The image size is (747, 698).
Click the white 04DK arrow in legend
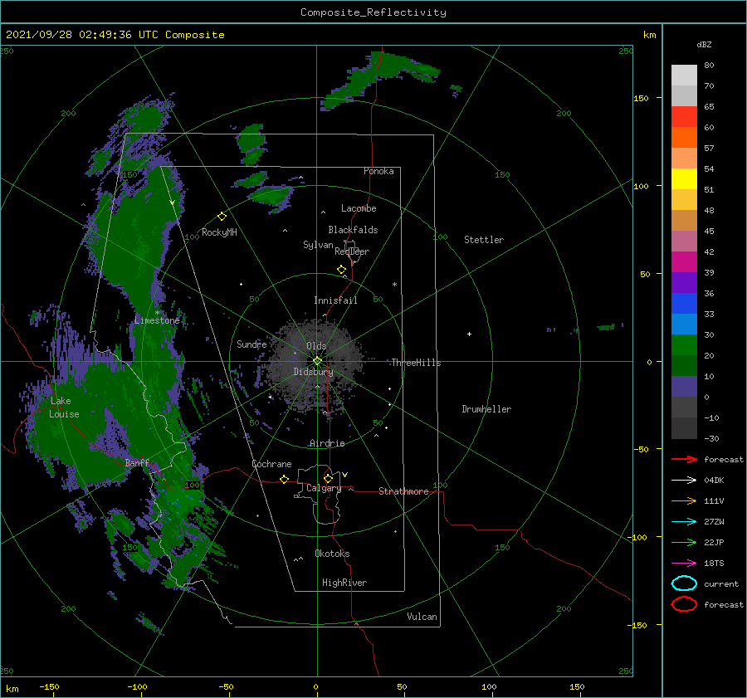point(684,481)
